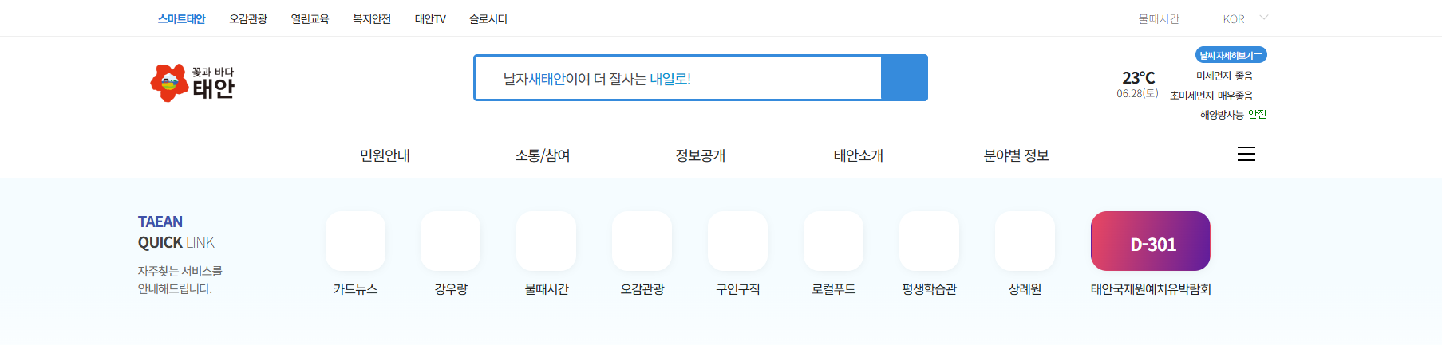Open the 로컬푸드 quick link tile
Image resolution: width=1442 pixels, height=345 pixels.
(x=834, y=241)
